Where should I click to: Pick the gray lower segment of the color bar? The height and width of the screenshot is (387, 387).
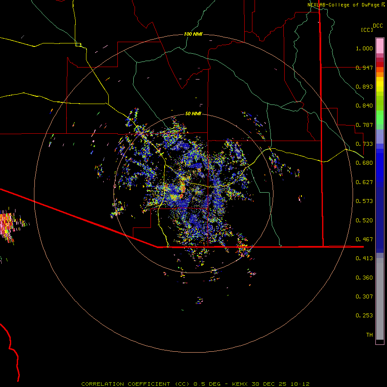click(x=380, y=299)
